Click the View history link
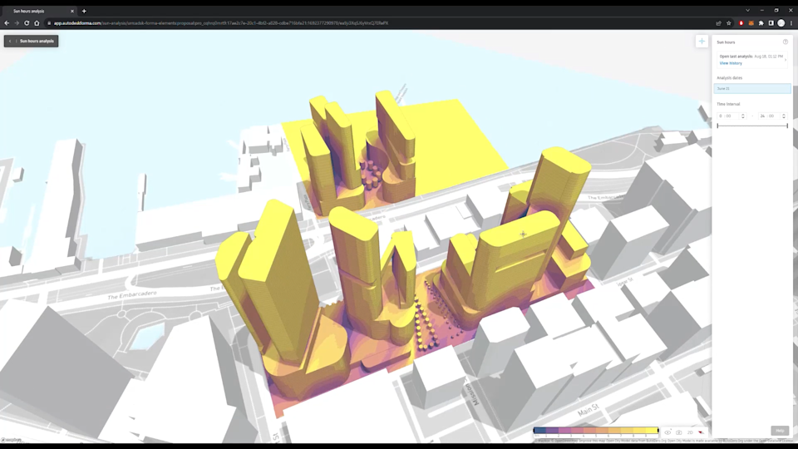The height and width of the screenshot is (449, 798). click(x=731, y=63)
